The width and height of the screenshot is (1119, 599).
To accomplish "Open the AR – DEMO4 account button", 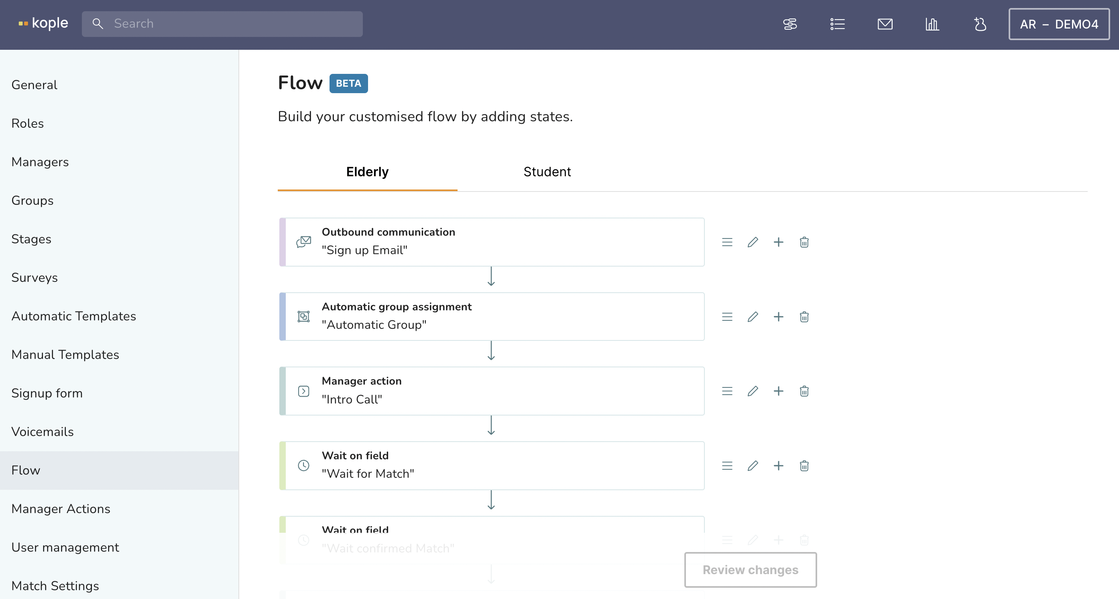I will click(x=1059, y=24).
